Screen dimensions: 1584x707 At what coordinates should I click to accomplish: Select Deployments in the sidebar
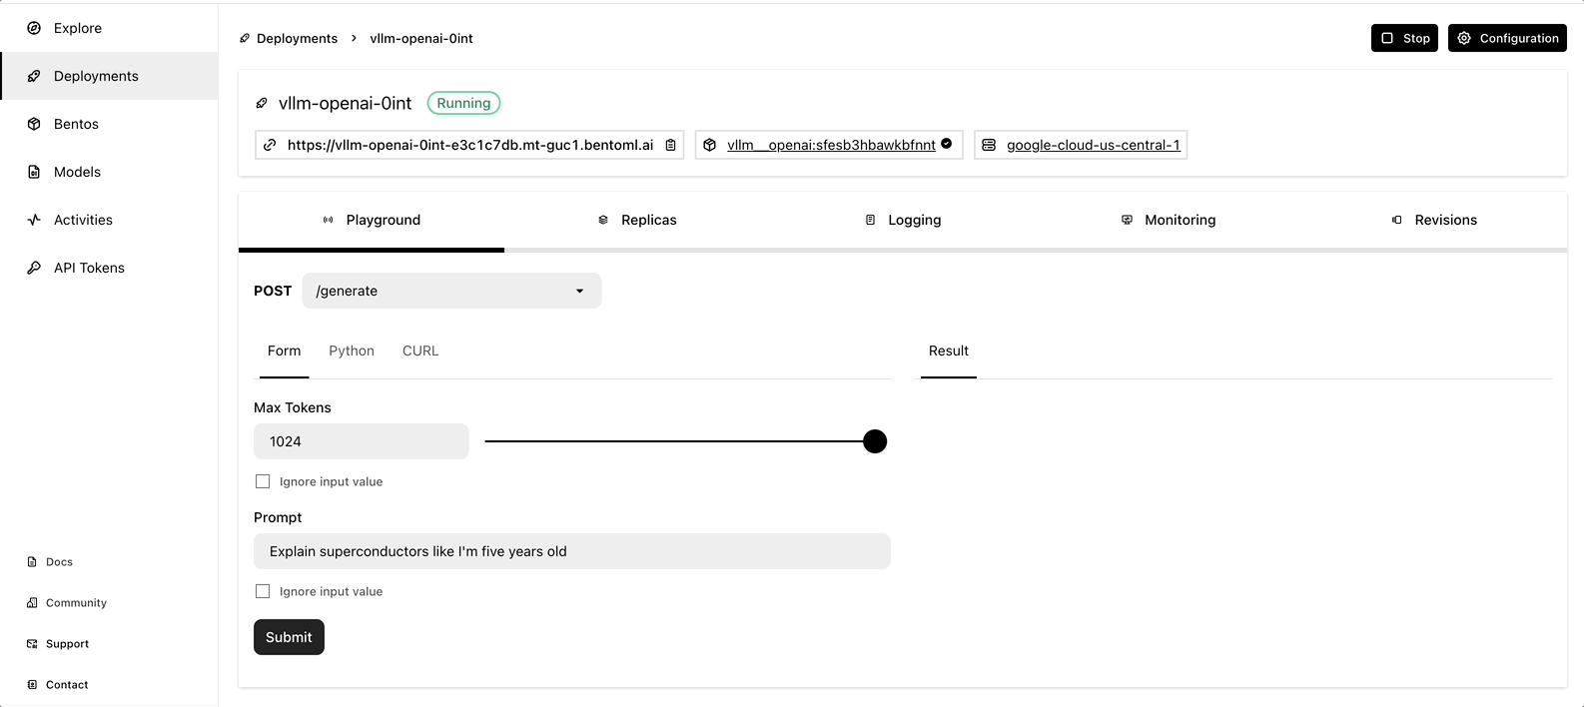(109, 76)
